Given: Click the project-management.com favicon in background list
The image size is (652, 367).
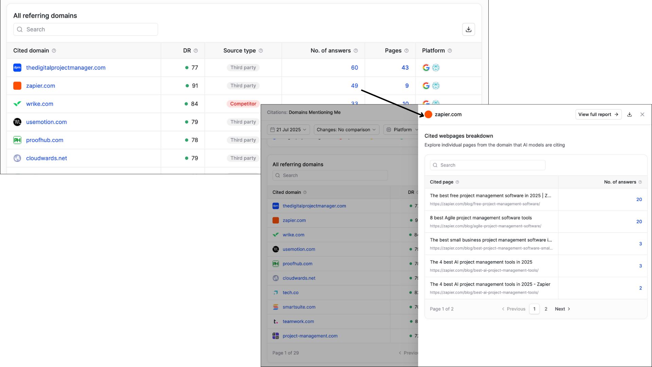Looking at the screenshot, I should tap(276, 336).
